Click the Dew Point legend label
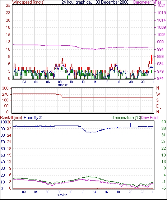This screenshot has width=167, height=200. point(150,118)
